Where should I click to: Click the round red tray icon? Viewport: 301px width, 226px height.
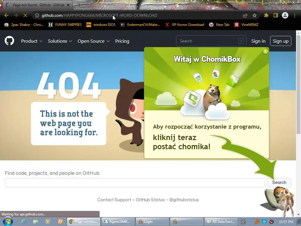pos(271,222)
